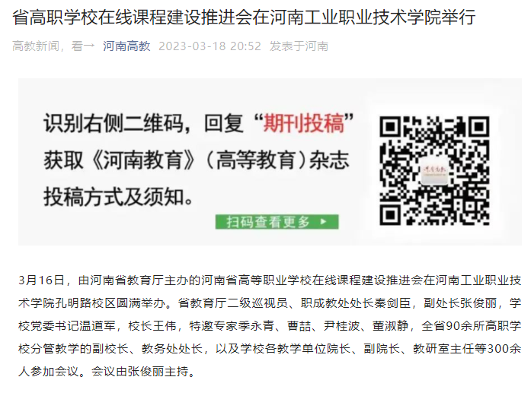The width and height of the screenshot is (531, 396).
Task: Click the QR code image
Action: [x=434, y=170]
